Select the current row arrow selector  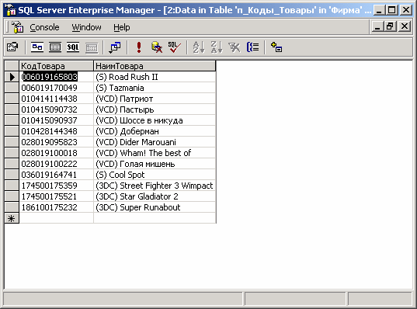[12, 77]
